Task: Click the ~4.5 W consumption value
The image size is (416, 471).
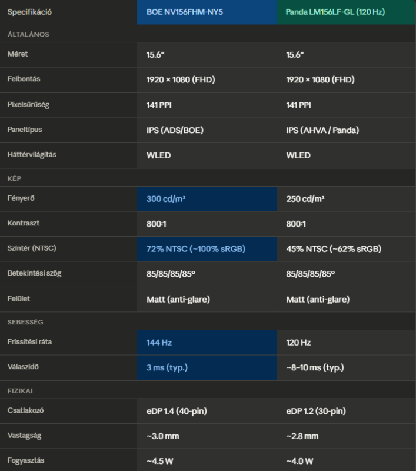Action: pyautogui.click(x=160, y=461)
